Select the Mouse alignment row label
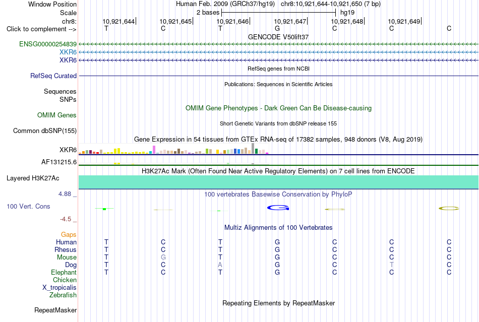 [x=67, y=257]
